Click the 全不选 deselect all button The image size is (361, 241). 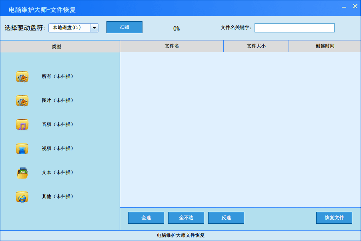186,218
